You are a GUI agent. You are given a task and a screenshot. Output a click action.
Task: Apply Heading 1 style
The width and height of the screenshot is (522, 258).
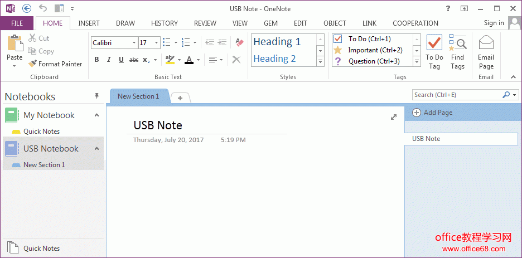[277, 42]
